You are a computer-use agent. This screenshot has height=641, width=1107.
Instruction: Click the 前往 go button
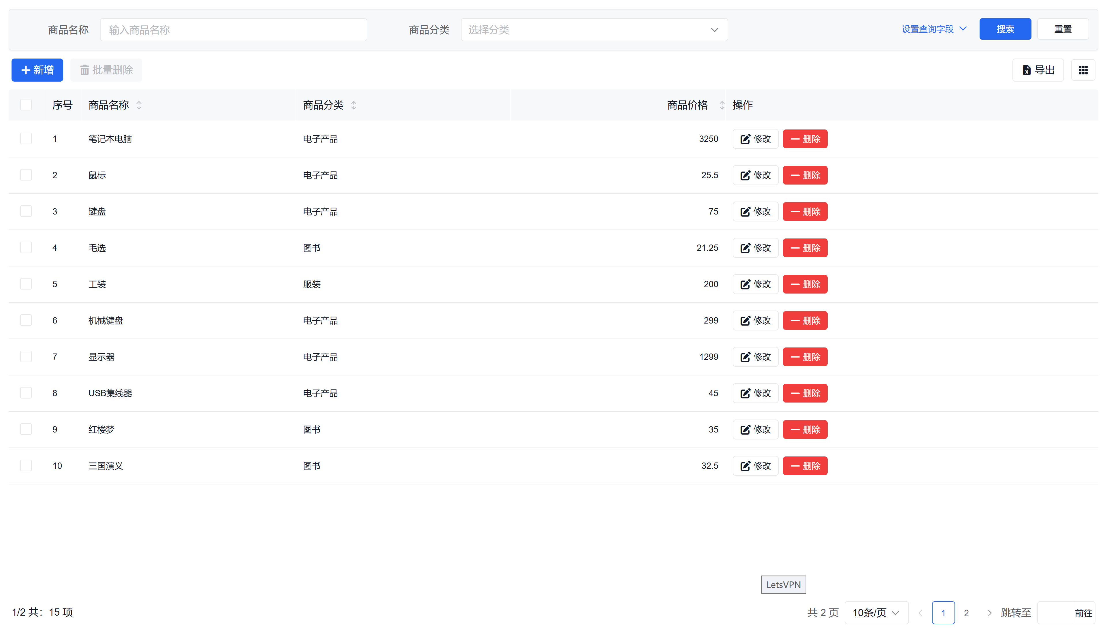pyautogui.click(x=1083, y=612)
